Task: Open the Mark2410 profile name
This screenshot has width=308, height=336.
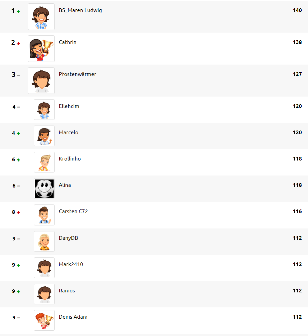Action: pyautogui.click(x=71, y=264)
